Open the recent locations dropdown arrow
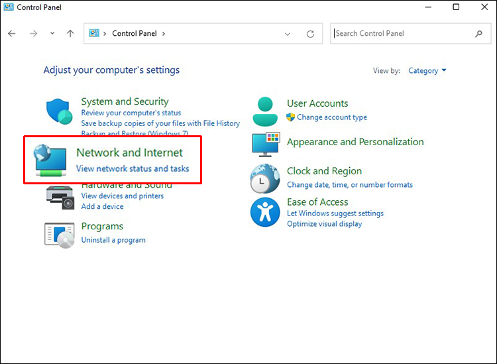497x364 pixels. coord(52,33)
